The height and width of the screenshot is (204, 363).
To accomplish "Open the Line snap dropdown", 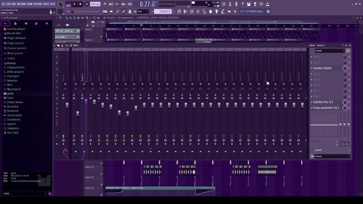I will 143,11.
